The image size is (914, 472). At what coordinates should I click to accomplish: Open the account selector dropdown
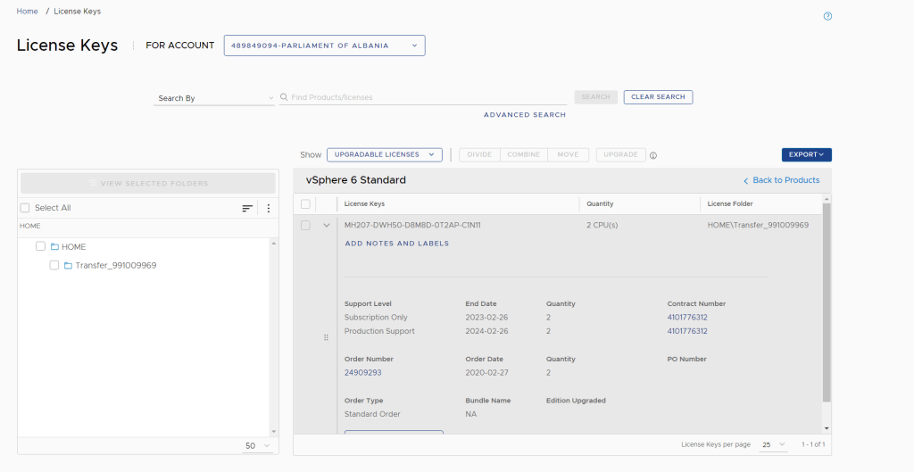pos(324,46)
